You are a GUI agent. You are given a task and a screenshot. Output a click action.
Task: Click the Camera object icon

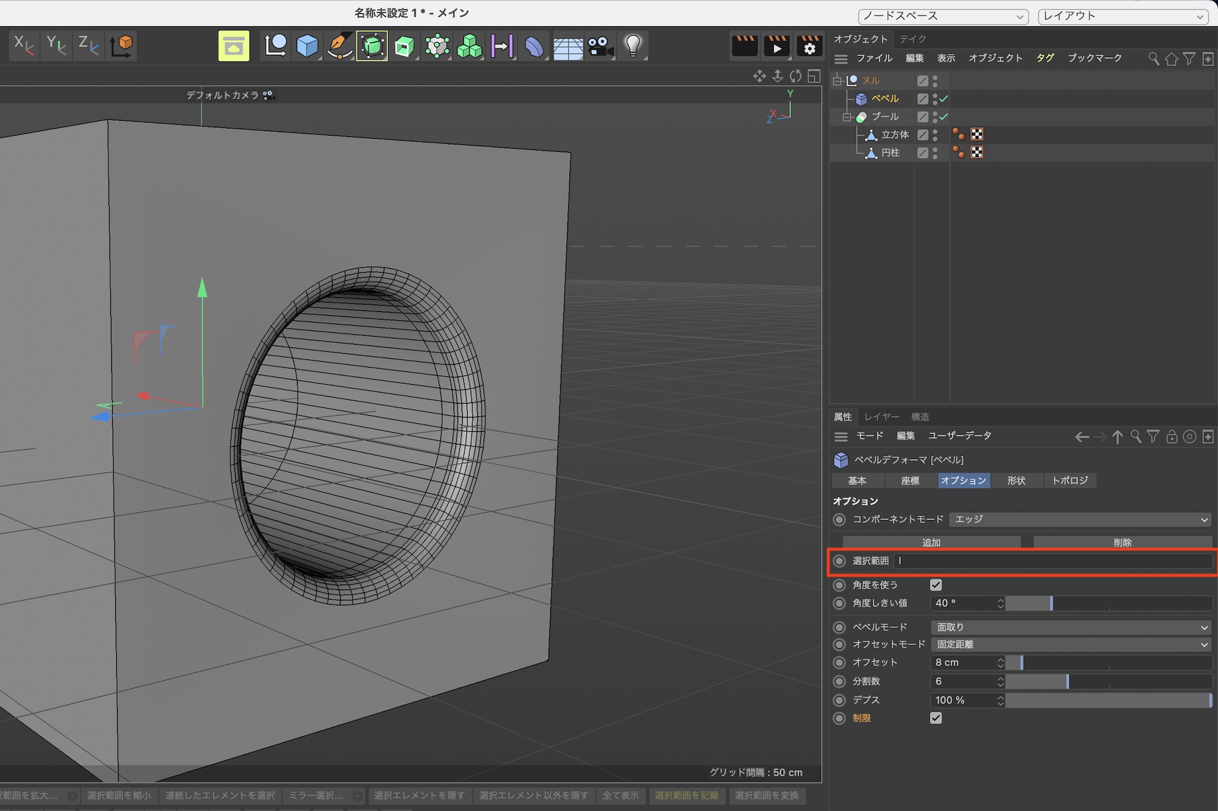coord(600,46)
